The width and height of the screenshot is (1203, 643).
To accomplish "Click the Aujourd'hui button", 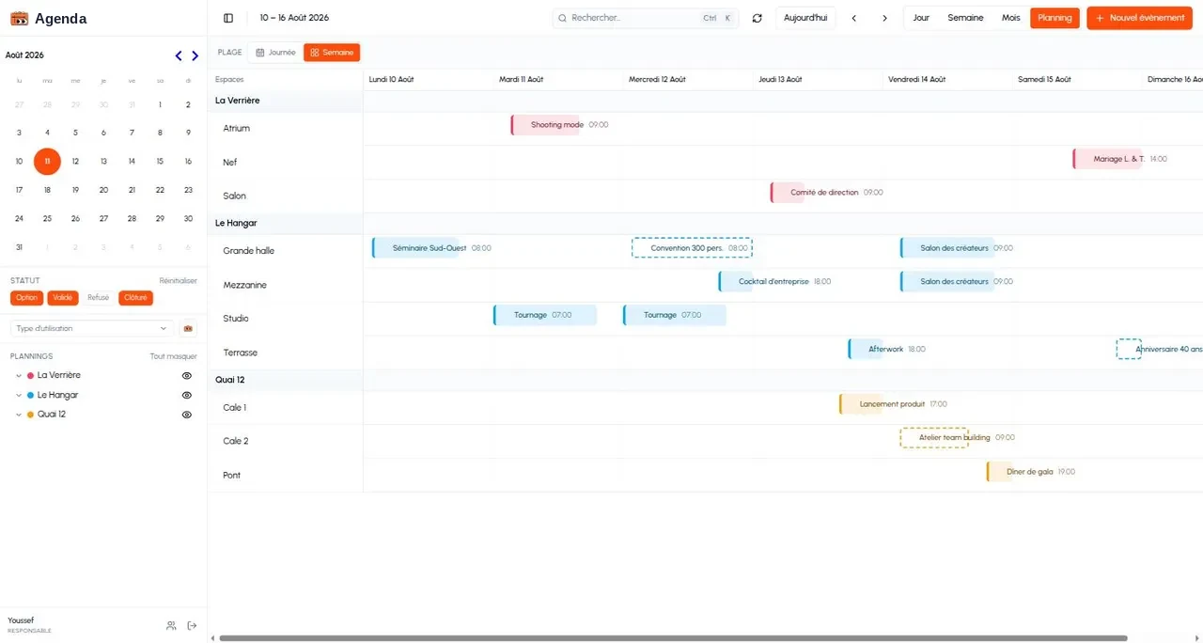I will [x=805, y=18].
